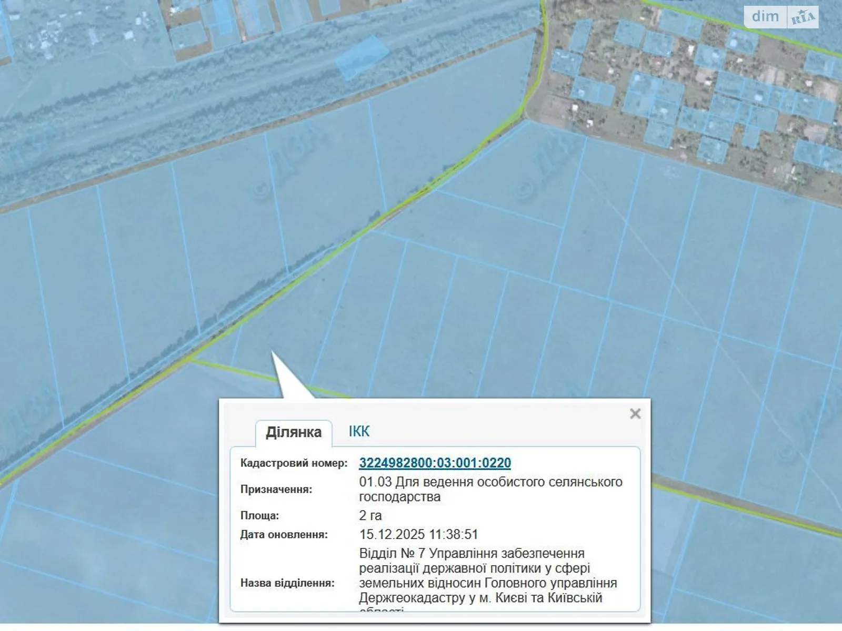Click the green line fork left of the popup
842x631 pixels.
click(x=190, y=359)
